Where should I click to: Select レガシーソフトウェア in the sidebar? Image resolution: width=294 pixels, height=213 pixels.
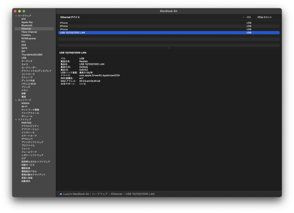(32, 155)
